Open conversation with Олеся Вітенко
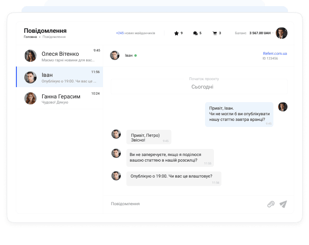 pos(60,56)
